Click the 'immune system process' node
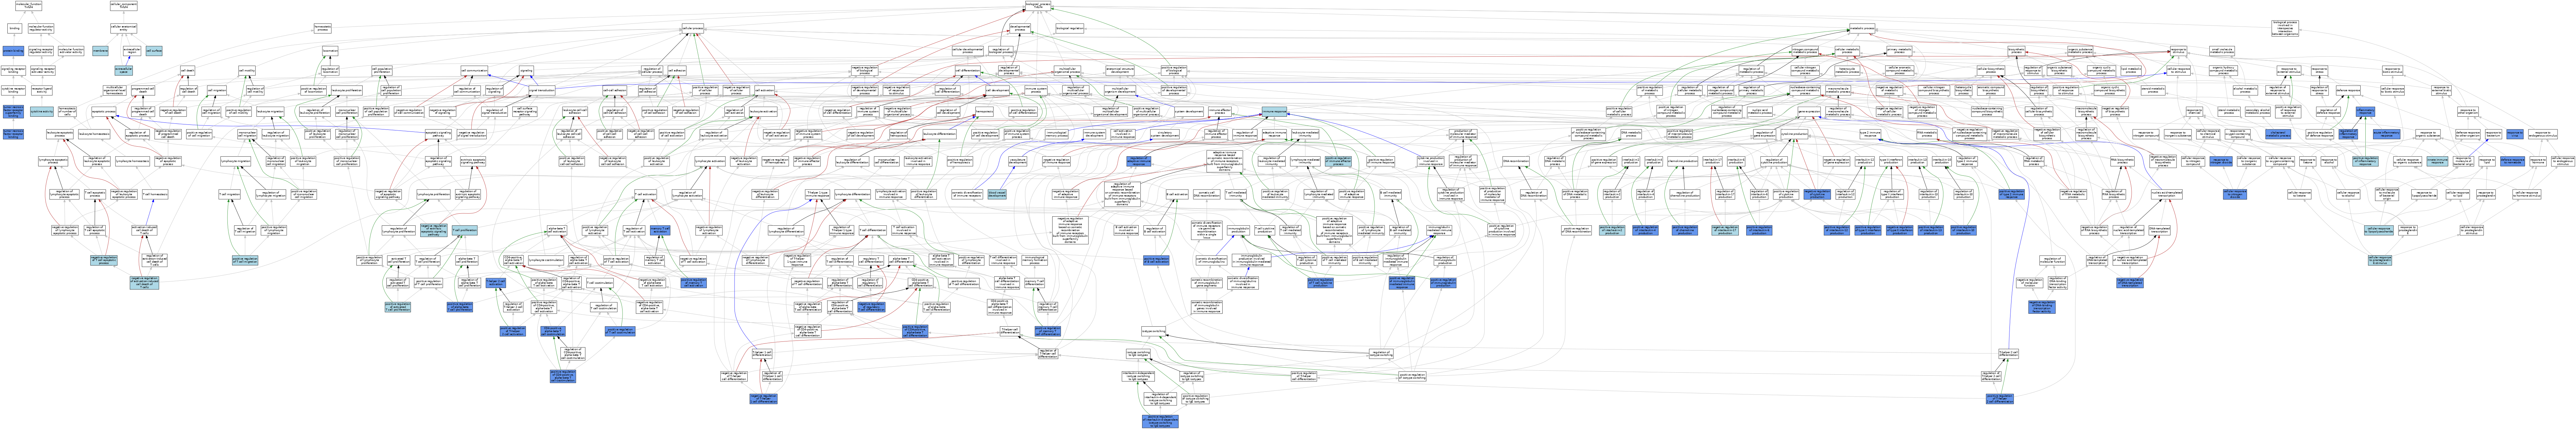This screenshot has width=2576, height=429. (1036, 90)
